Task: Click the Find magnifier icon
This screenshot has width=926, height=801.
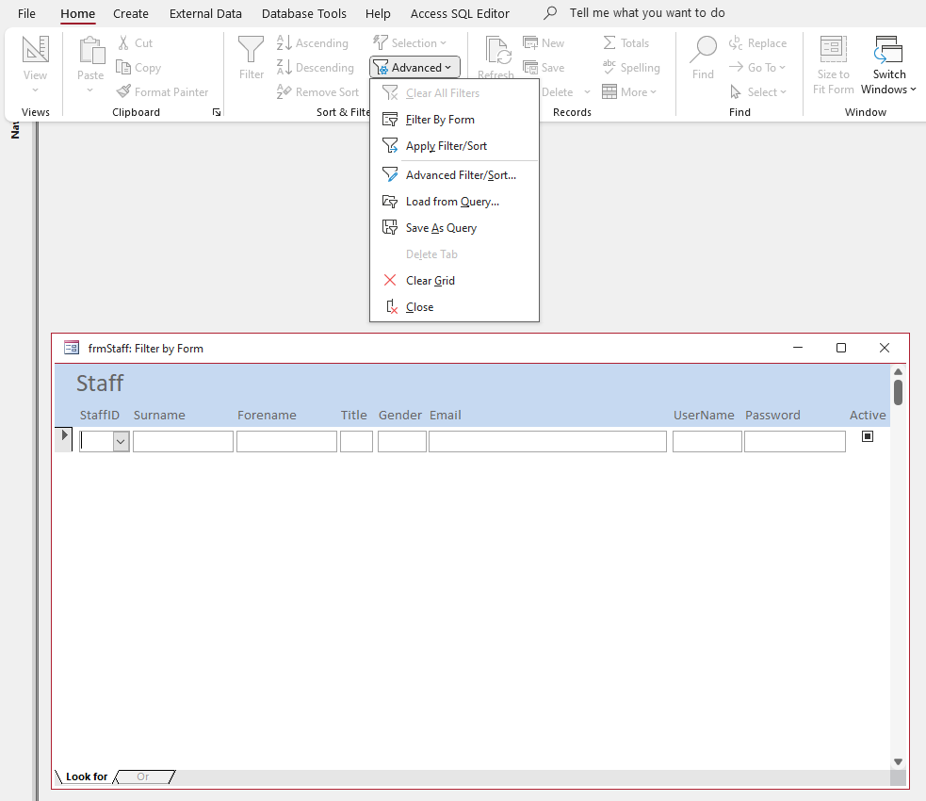Action: click(703, 50)
